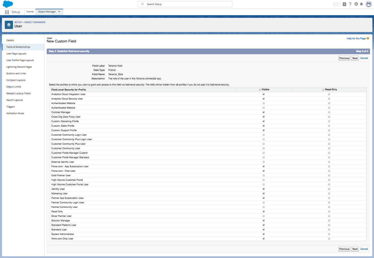Uncheck Visible for Contract Manager
This screenshot has width=374, height=258.
263,112
